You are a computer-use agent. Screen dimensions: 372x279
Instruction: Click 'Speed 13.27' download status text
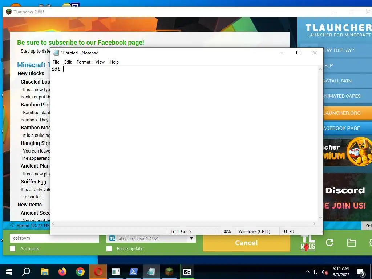[x=33, y=225]
